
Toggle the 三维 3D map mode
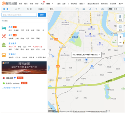120,9
